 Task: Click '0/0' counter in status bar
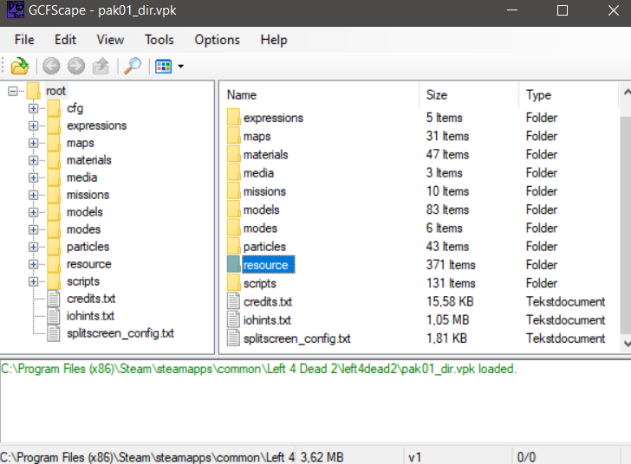coord(526,457)
